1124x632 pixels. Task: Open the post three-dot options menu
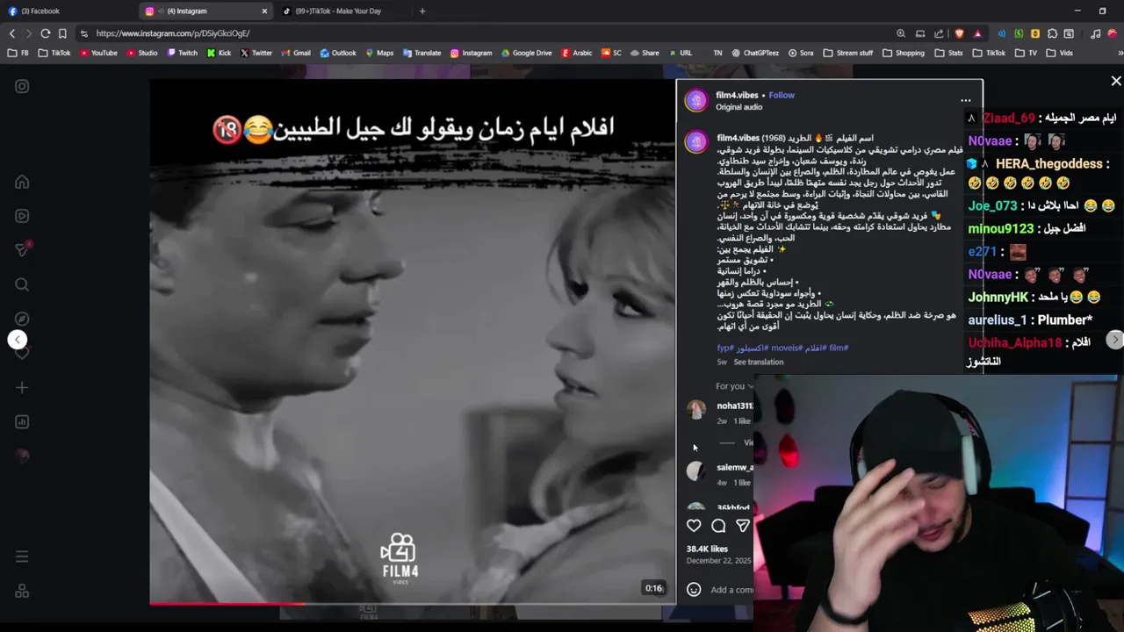pyautogui.click(x=965, y=100)
